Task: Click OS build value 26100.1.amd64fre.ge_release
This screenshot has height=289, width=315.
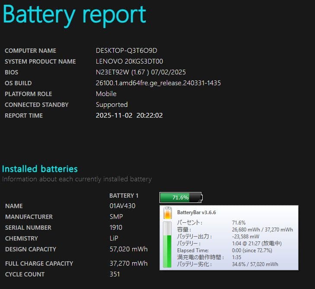Action: coord(158,83)
